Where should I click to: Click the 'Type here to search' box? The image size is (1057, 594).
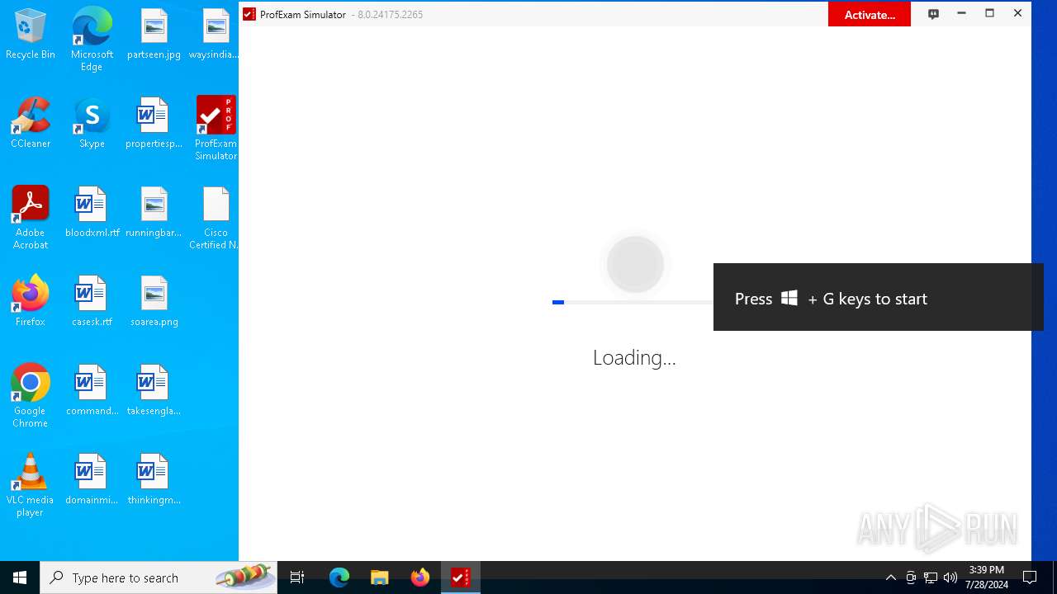(159, 577)
